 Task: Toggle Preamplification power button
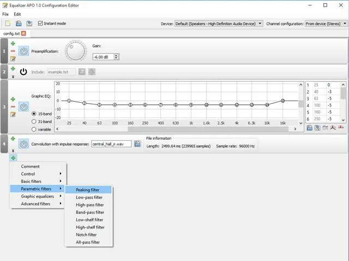23,51
